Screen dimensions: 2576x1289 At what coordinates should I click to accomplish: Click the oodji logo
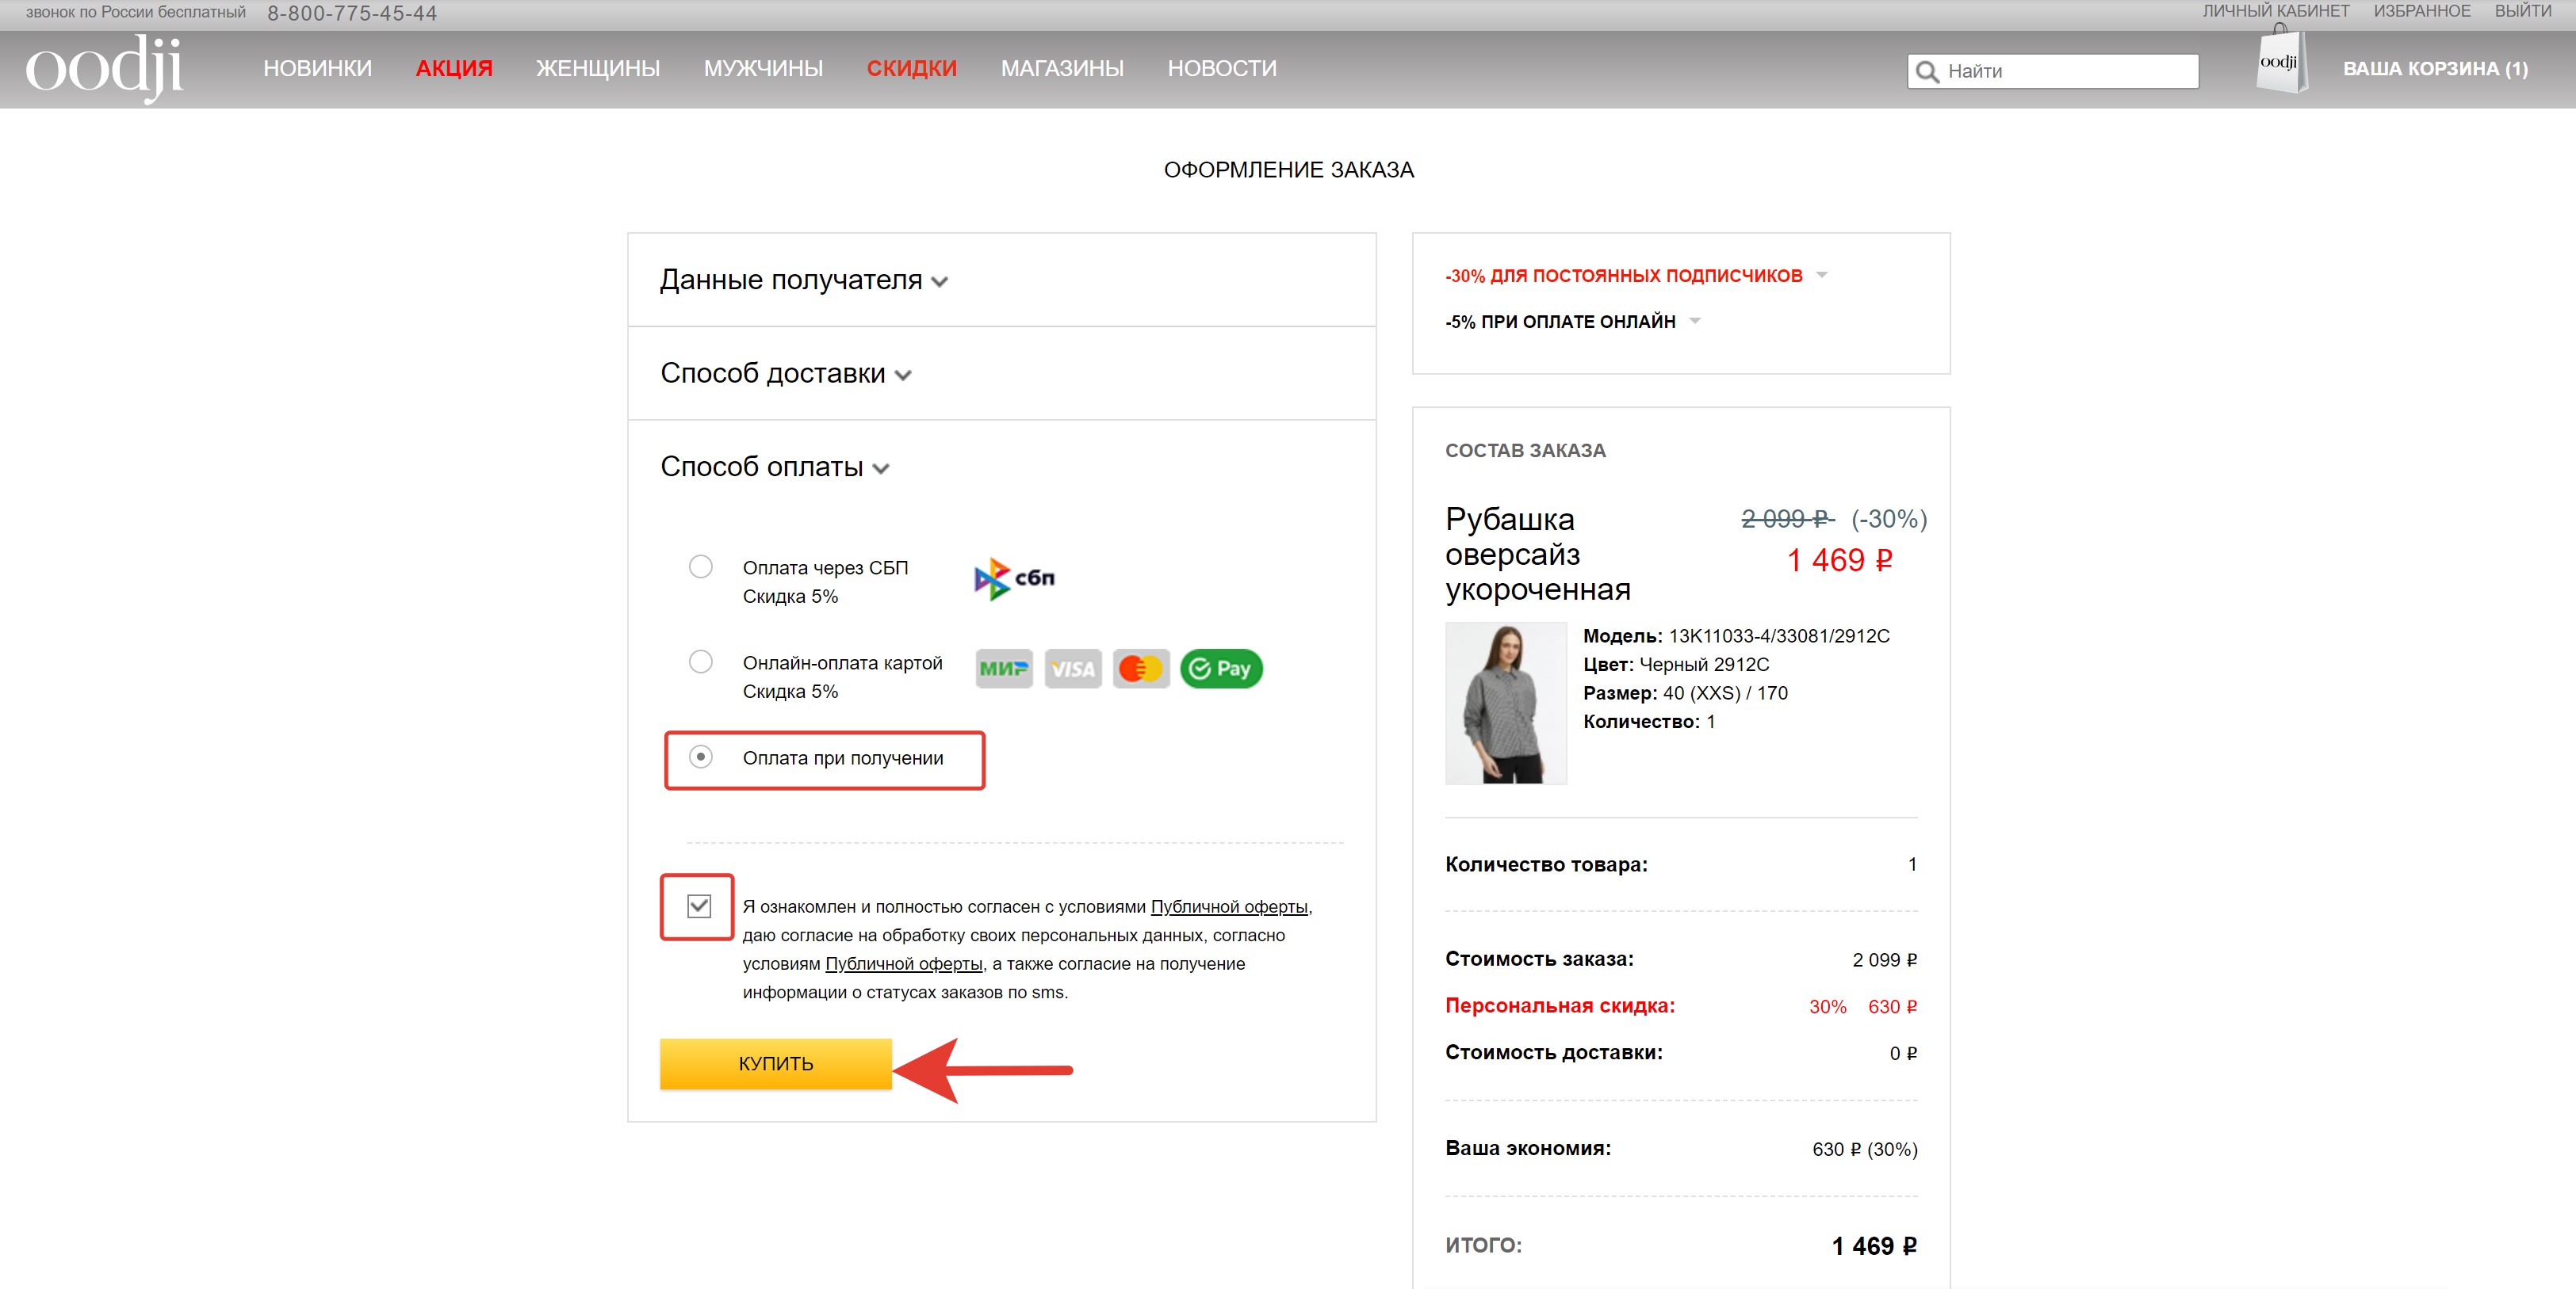click(104, 68)
